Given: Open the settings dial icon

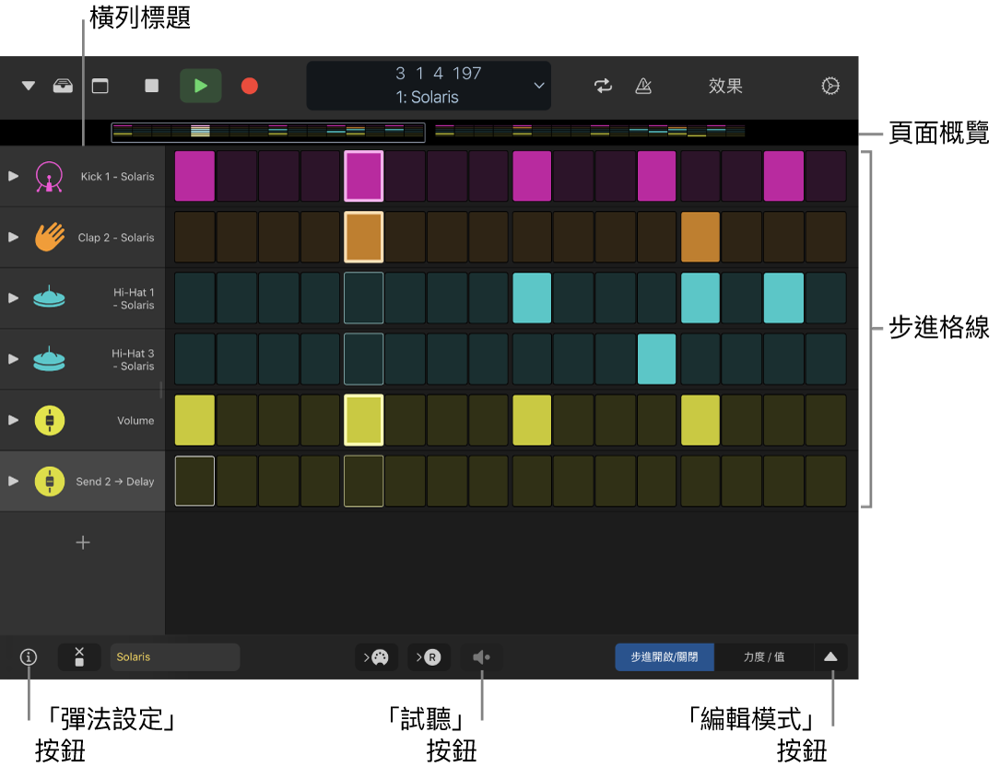Looking at the screenshot, I should click(829, 86).
